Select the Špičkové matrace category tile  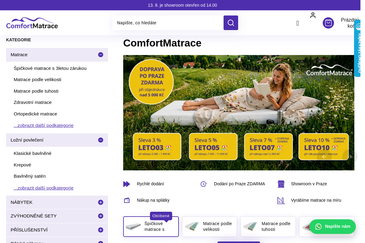pyautogui.click(x=151, y=227)
